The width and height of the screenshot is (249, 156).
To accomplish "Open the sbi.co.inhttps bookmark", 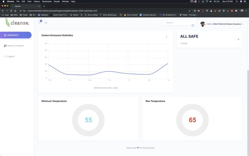I will (x=91, y=15).
